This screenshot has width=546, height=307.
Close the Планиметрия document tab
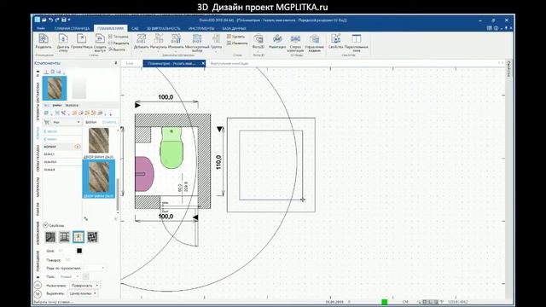[203, 63]
